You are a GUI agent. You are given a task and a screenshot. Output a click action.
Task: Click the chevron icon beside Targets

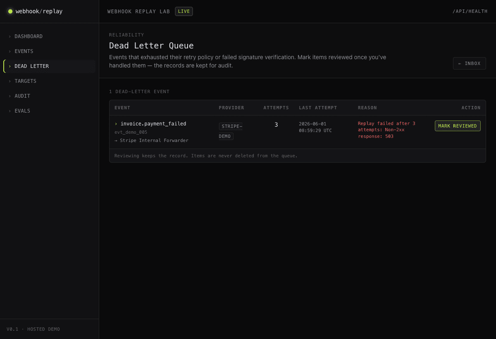click(10, 81)
